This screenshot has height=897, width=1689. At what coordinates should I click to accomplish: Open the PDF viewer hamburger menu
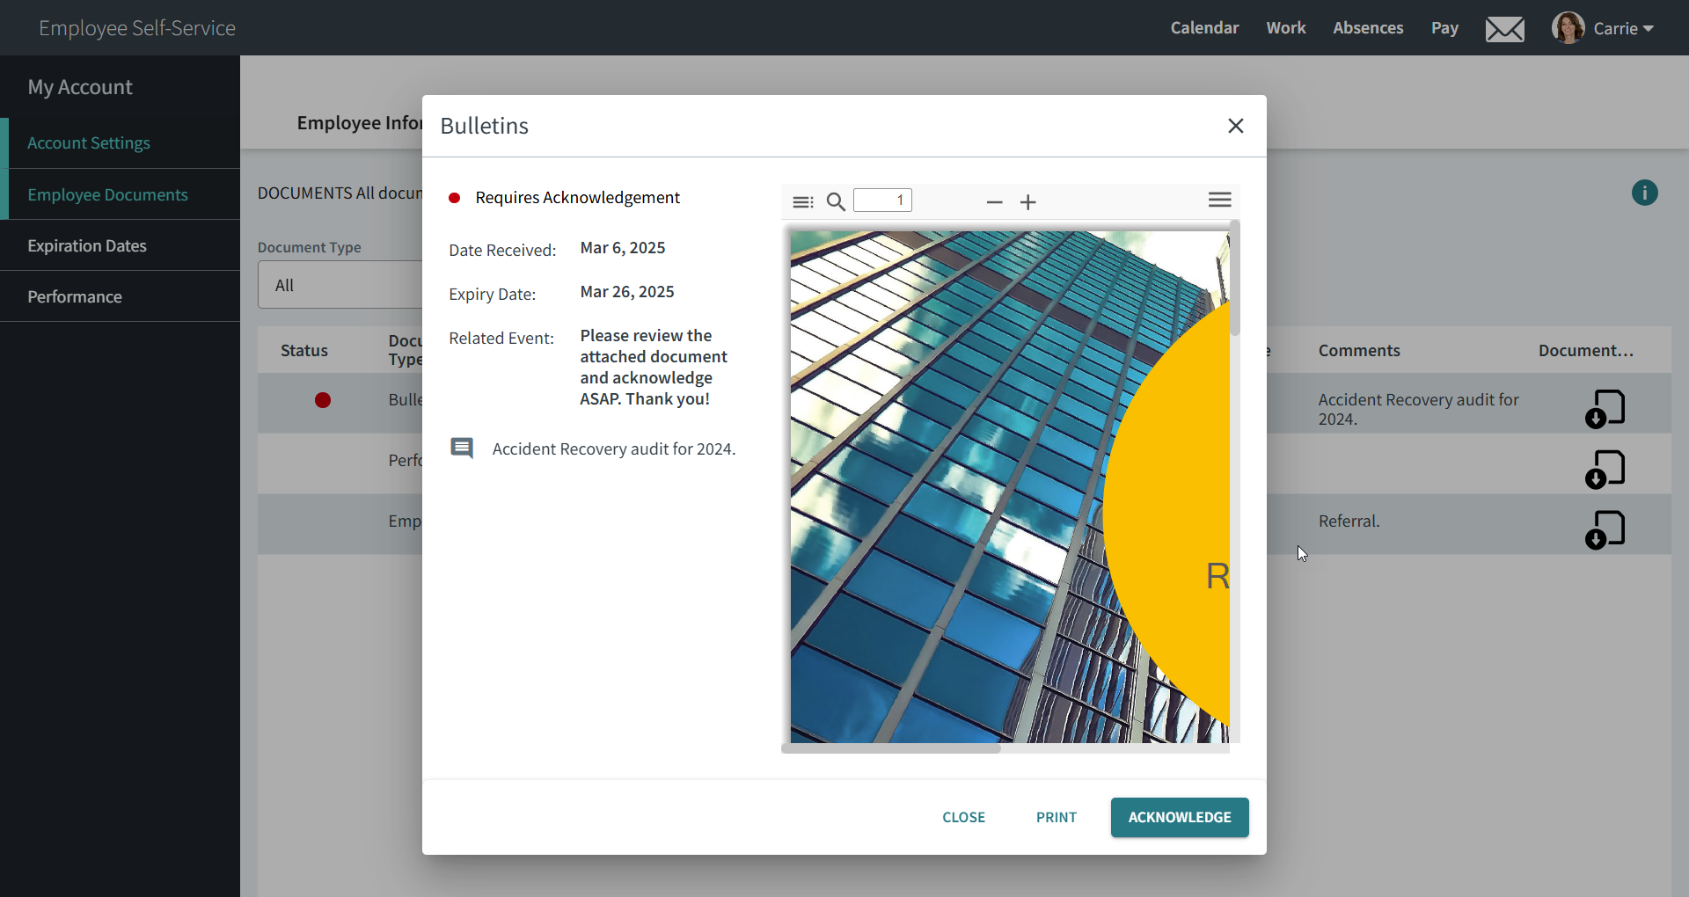[1219, 200]
